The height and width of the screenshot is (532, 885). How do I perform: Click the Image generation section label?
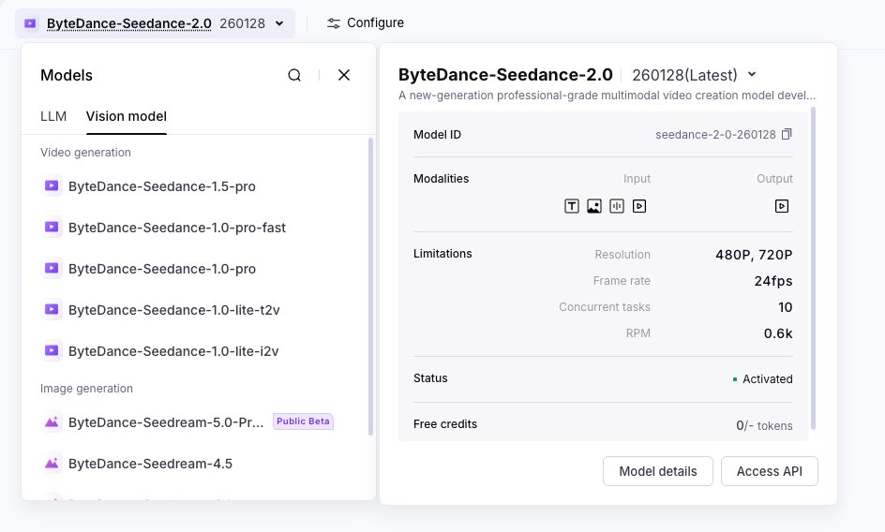(87, 389)
